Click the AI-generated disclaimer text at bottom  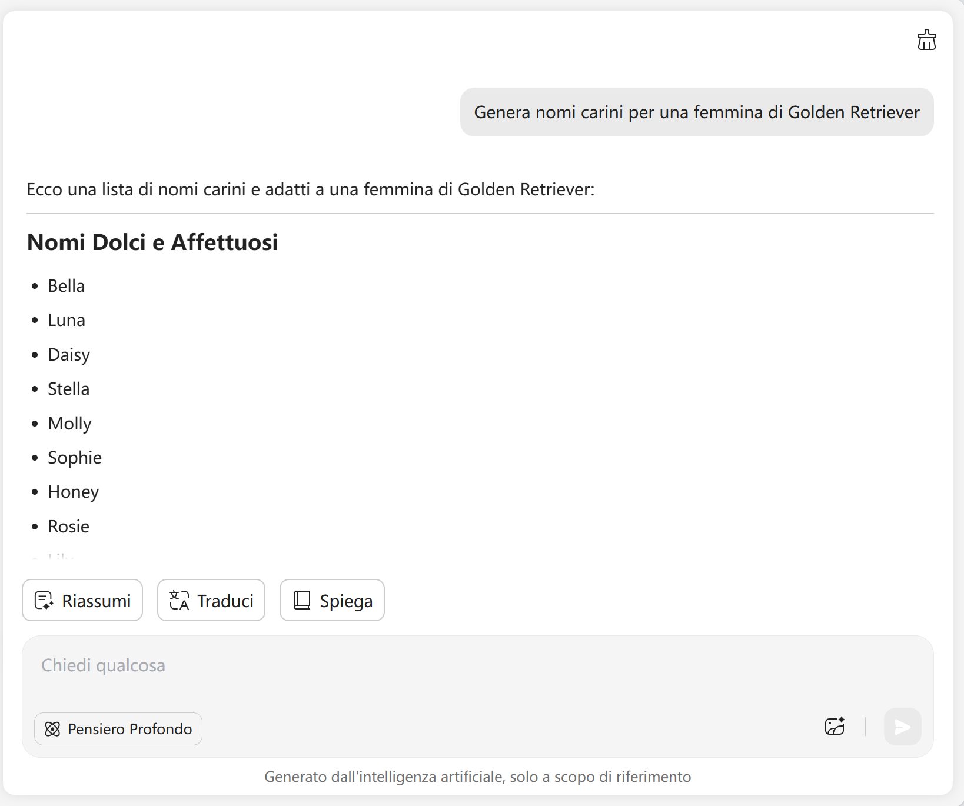point(477,777)
